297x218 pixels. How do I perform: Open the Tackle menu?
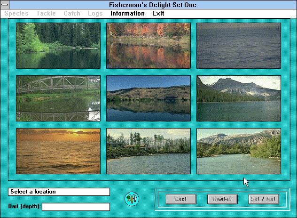click(46, 14)
